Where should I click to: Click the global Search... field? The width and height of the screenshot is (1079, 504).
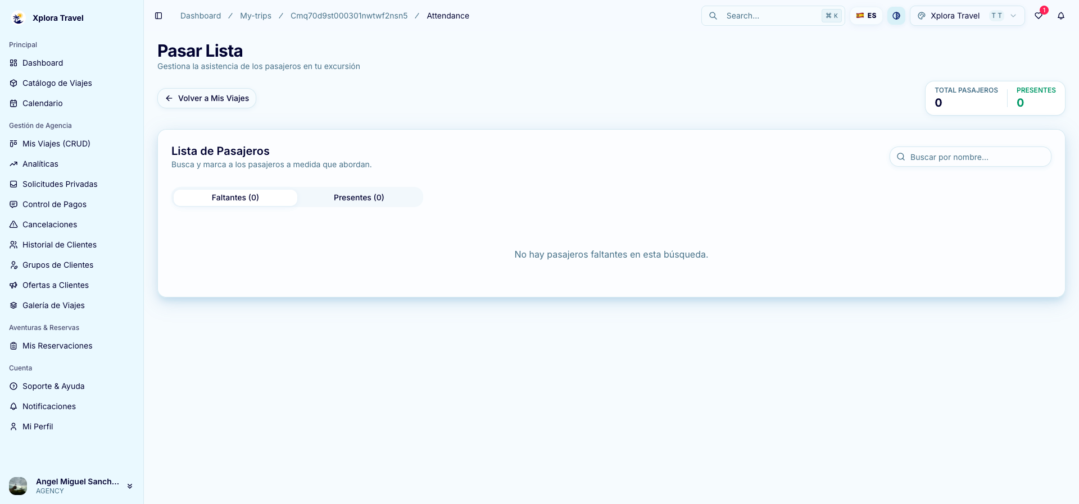tap(773, 16)
